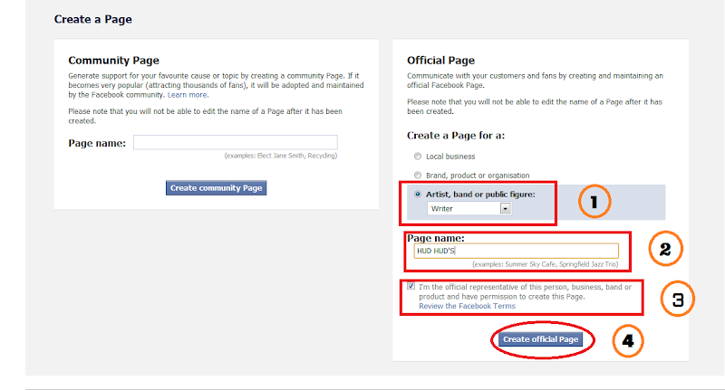Click the Community Page name field
The height and width of the screenshot is (390, 725).
[x=236, y=142]
